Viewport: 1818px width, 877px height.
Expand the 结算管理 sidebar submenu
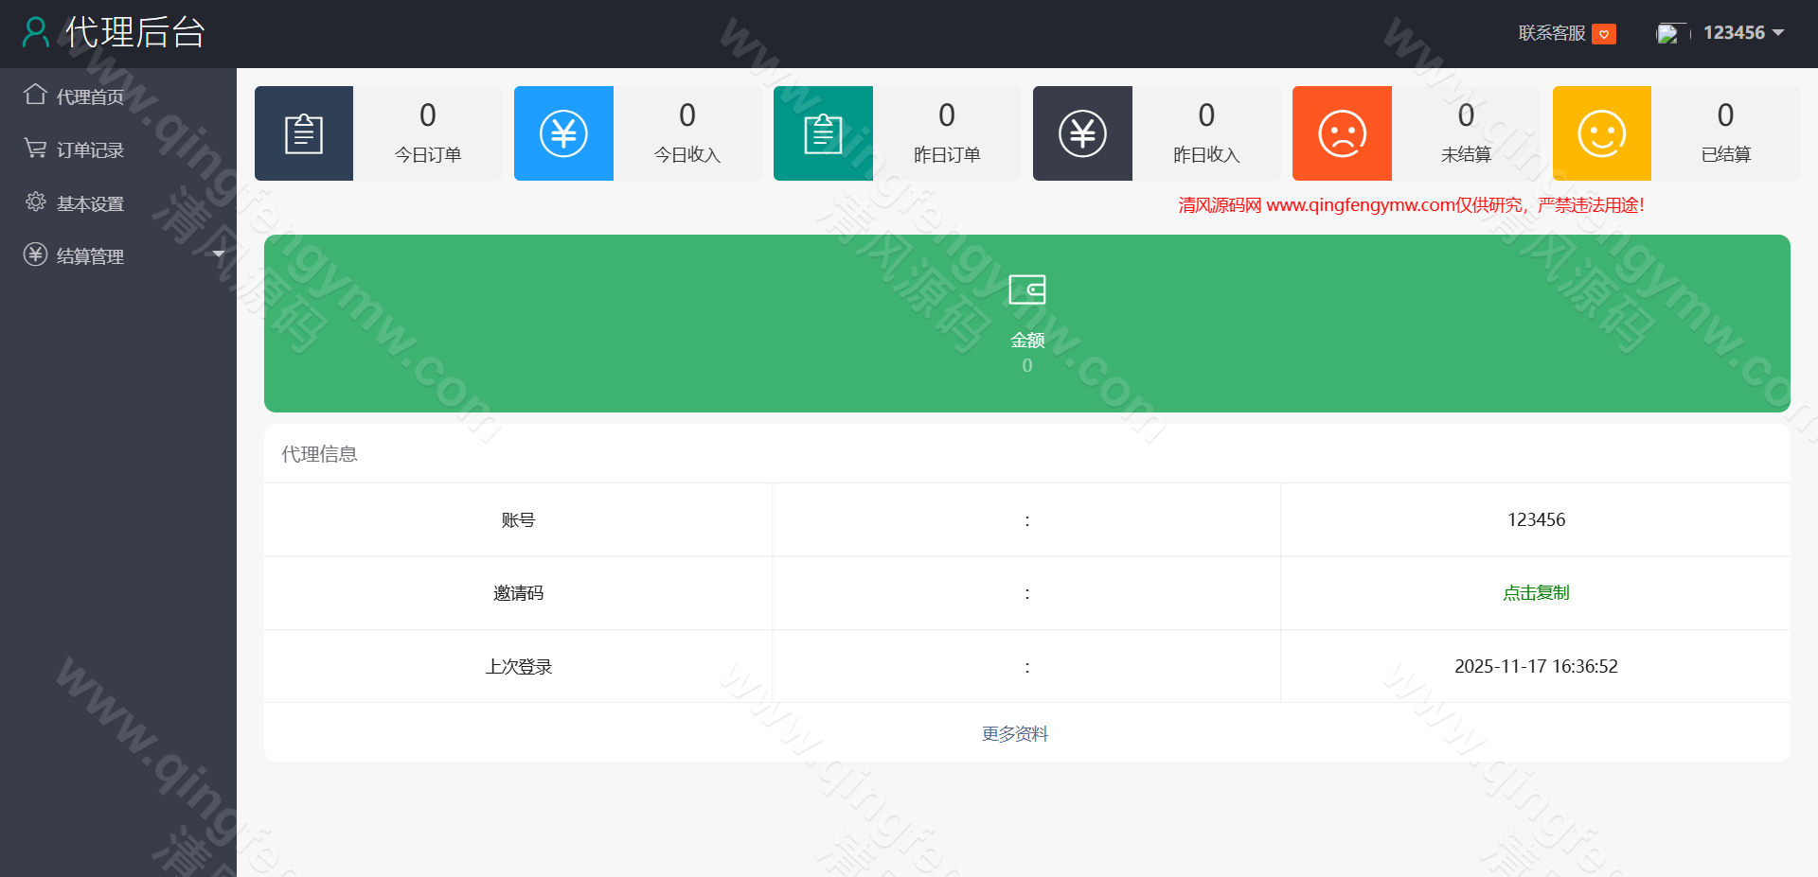[219, 254]
